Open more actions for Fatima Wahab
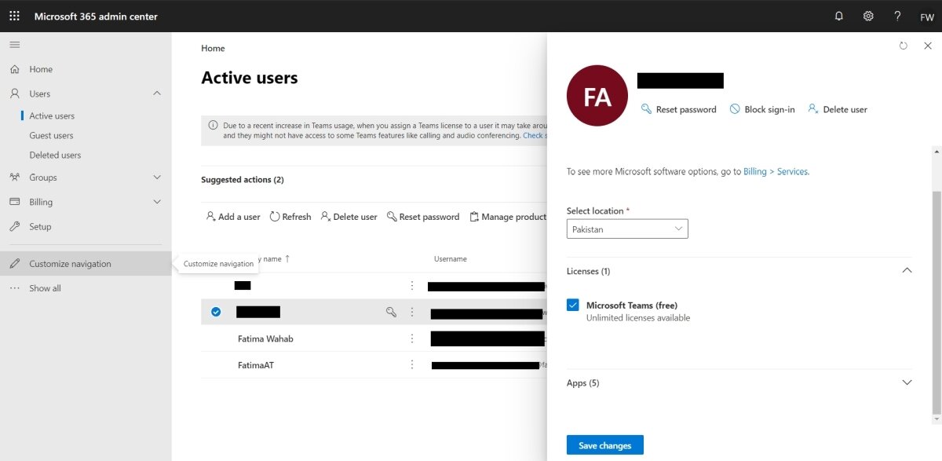 (x=412, y=338)
